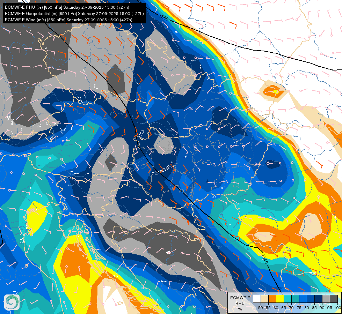Click the orange 55–60% legend swatch
The image size is (342, 314).
pos(272,299)
